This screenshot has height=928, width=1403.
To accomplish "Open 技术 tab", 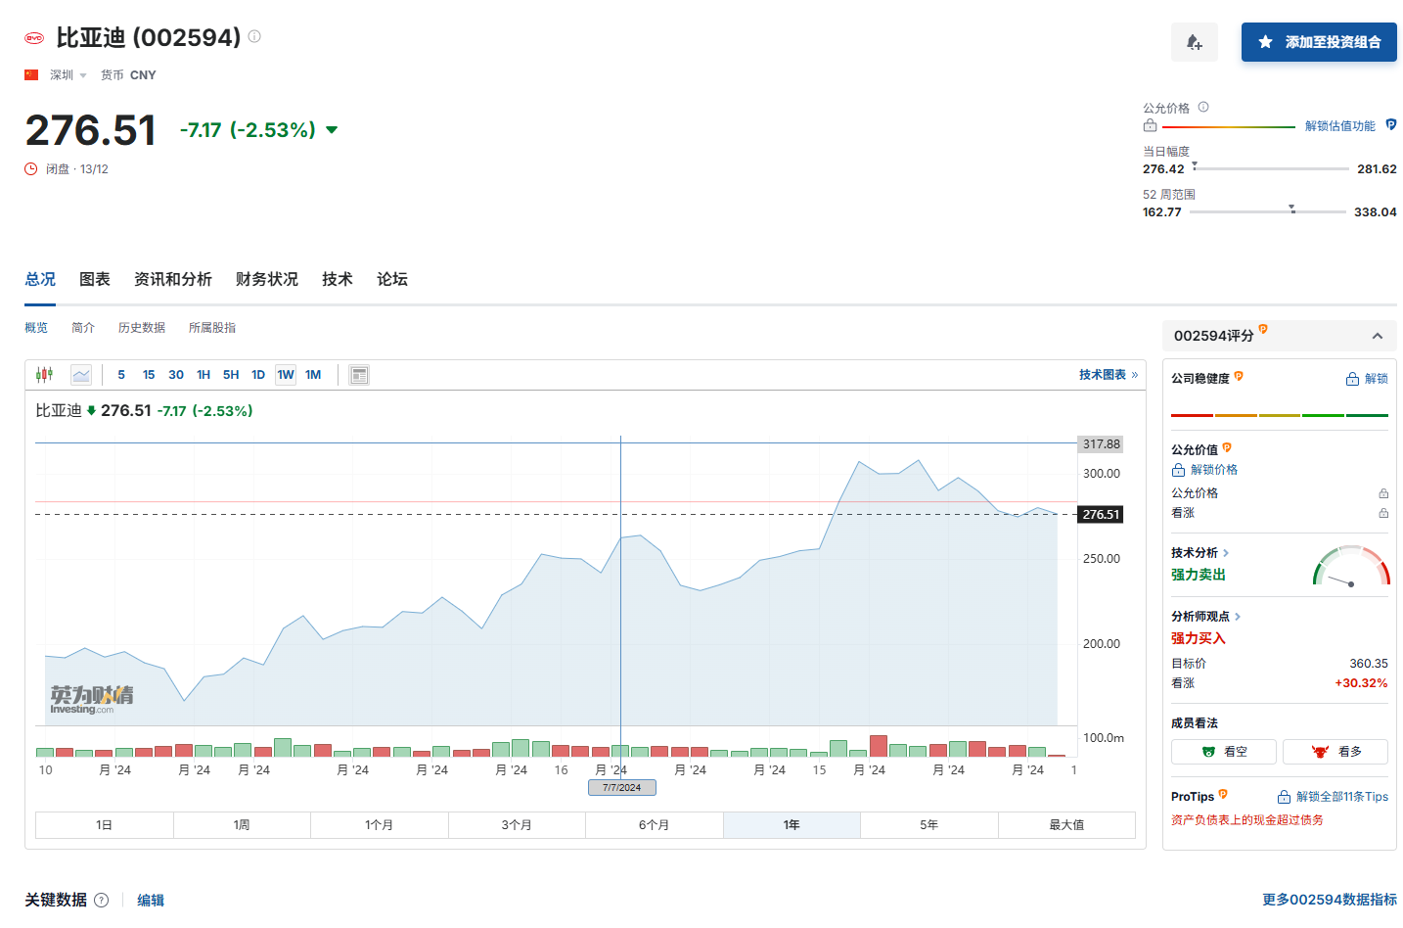I will 338,279.
